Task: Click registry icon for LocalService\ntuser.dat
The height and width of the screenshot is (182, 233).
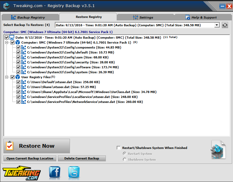Action: (24, 97)
